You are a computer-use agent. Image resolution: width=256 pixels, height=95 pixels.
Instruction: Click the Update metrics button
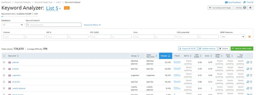(208, 49)
